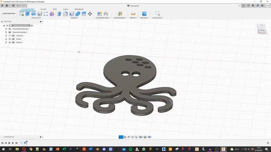Click the Undo arrow
The height and width of the screenshot is (152, 271).
coord(18,5)
